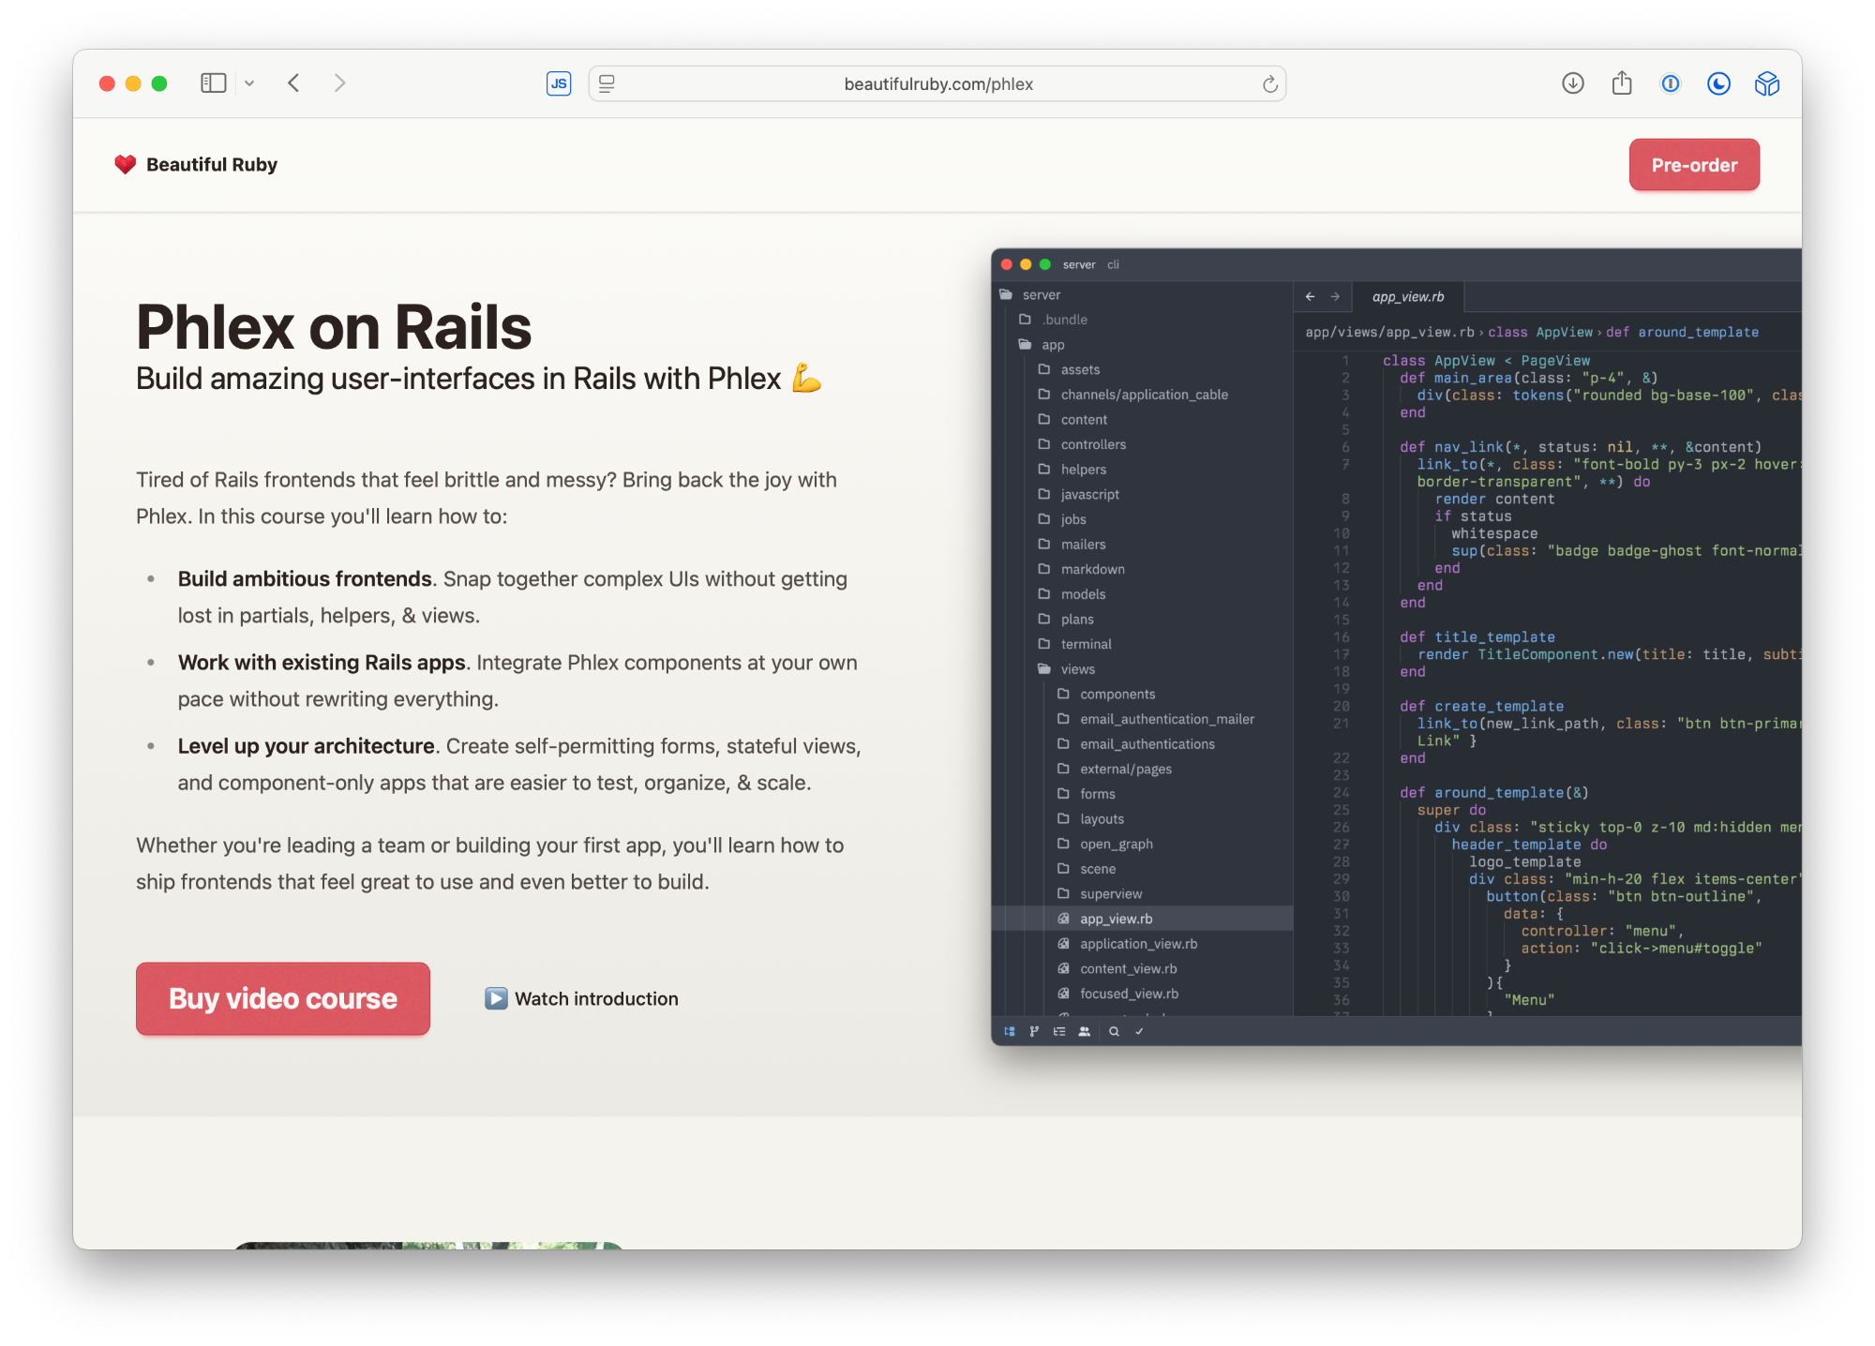Expand the javascript folder
The image size is (1875, 1346).
click(1142, 494)
